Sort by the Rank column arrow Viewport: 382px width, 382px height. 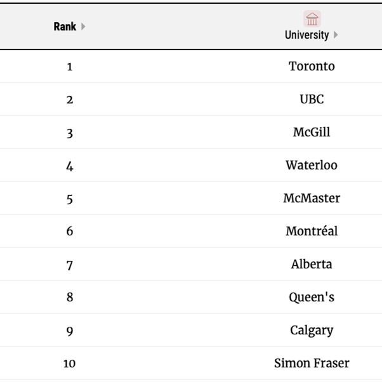[x=83, y=26]
